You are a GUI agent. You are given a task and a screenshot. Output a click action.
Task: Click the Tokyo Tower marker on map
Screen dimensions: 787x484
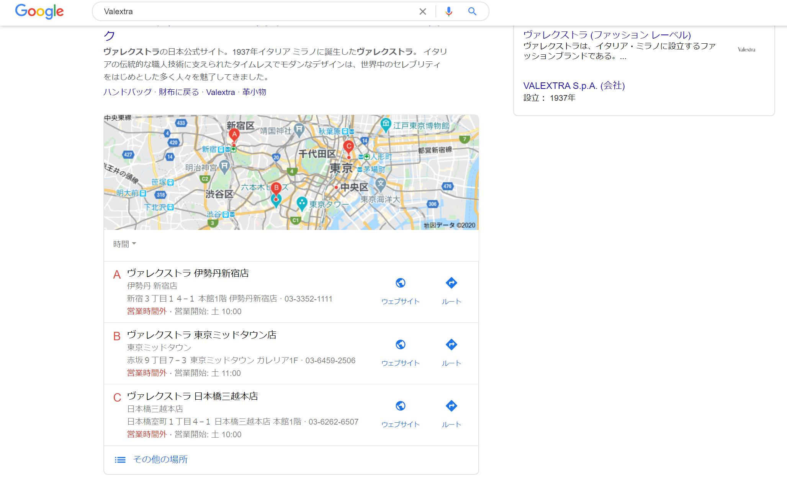click(302, 203)
